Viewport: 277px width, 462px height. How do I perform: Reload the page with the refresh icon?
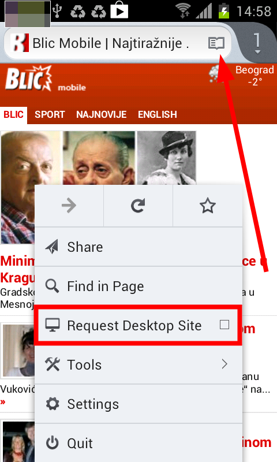pyautogui.click(x=138, y=206)
